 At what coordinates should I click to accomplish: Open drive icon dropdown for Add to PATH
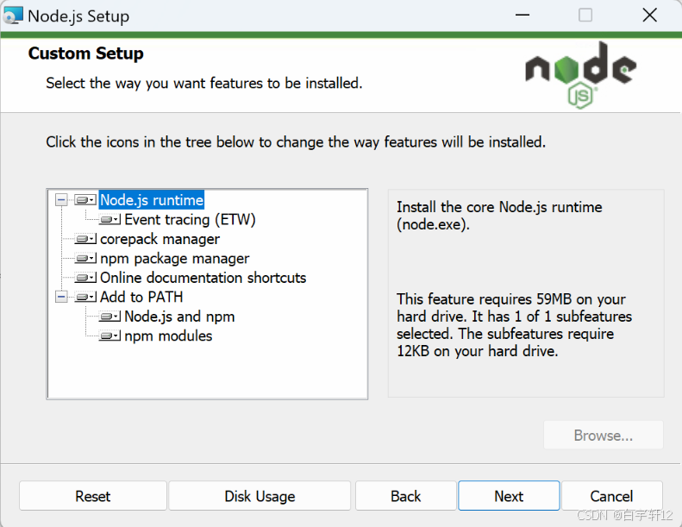pyautogui.click(x=85, y=297)
